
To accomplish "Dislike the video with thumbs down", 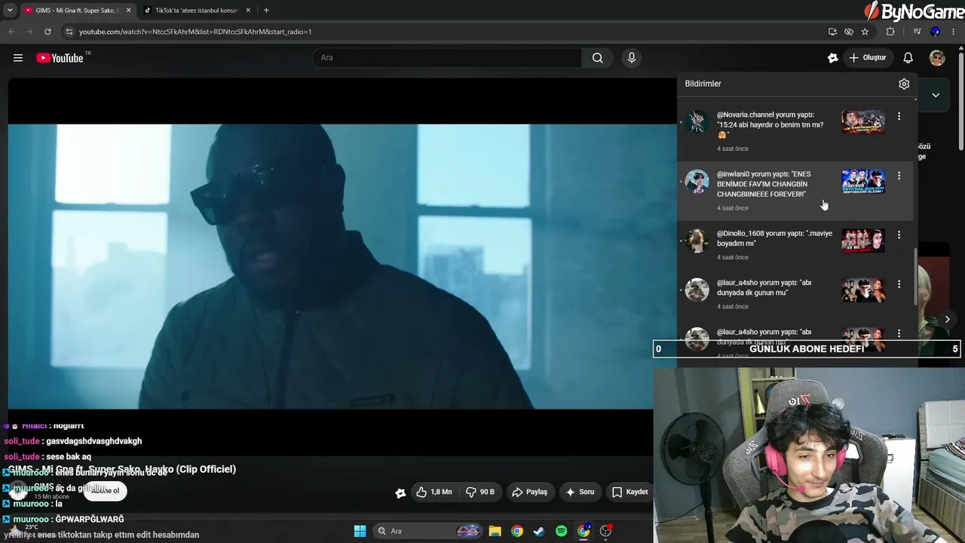I will 480,492.
